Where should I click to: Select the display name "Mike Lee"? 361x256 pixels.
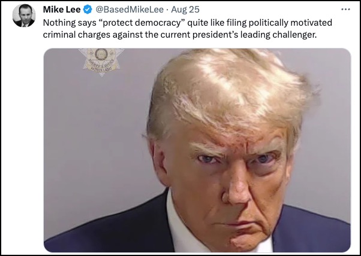pyautogui.click(x=62, y=10)
